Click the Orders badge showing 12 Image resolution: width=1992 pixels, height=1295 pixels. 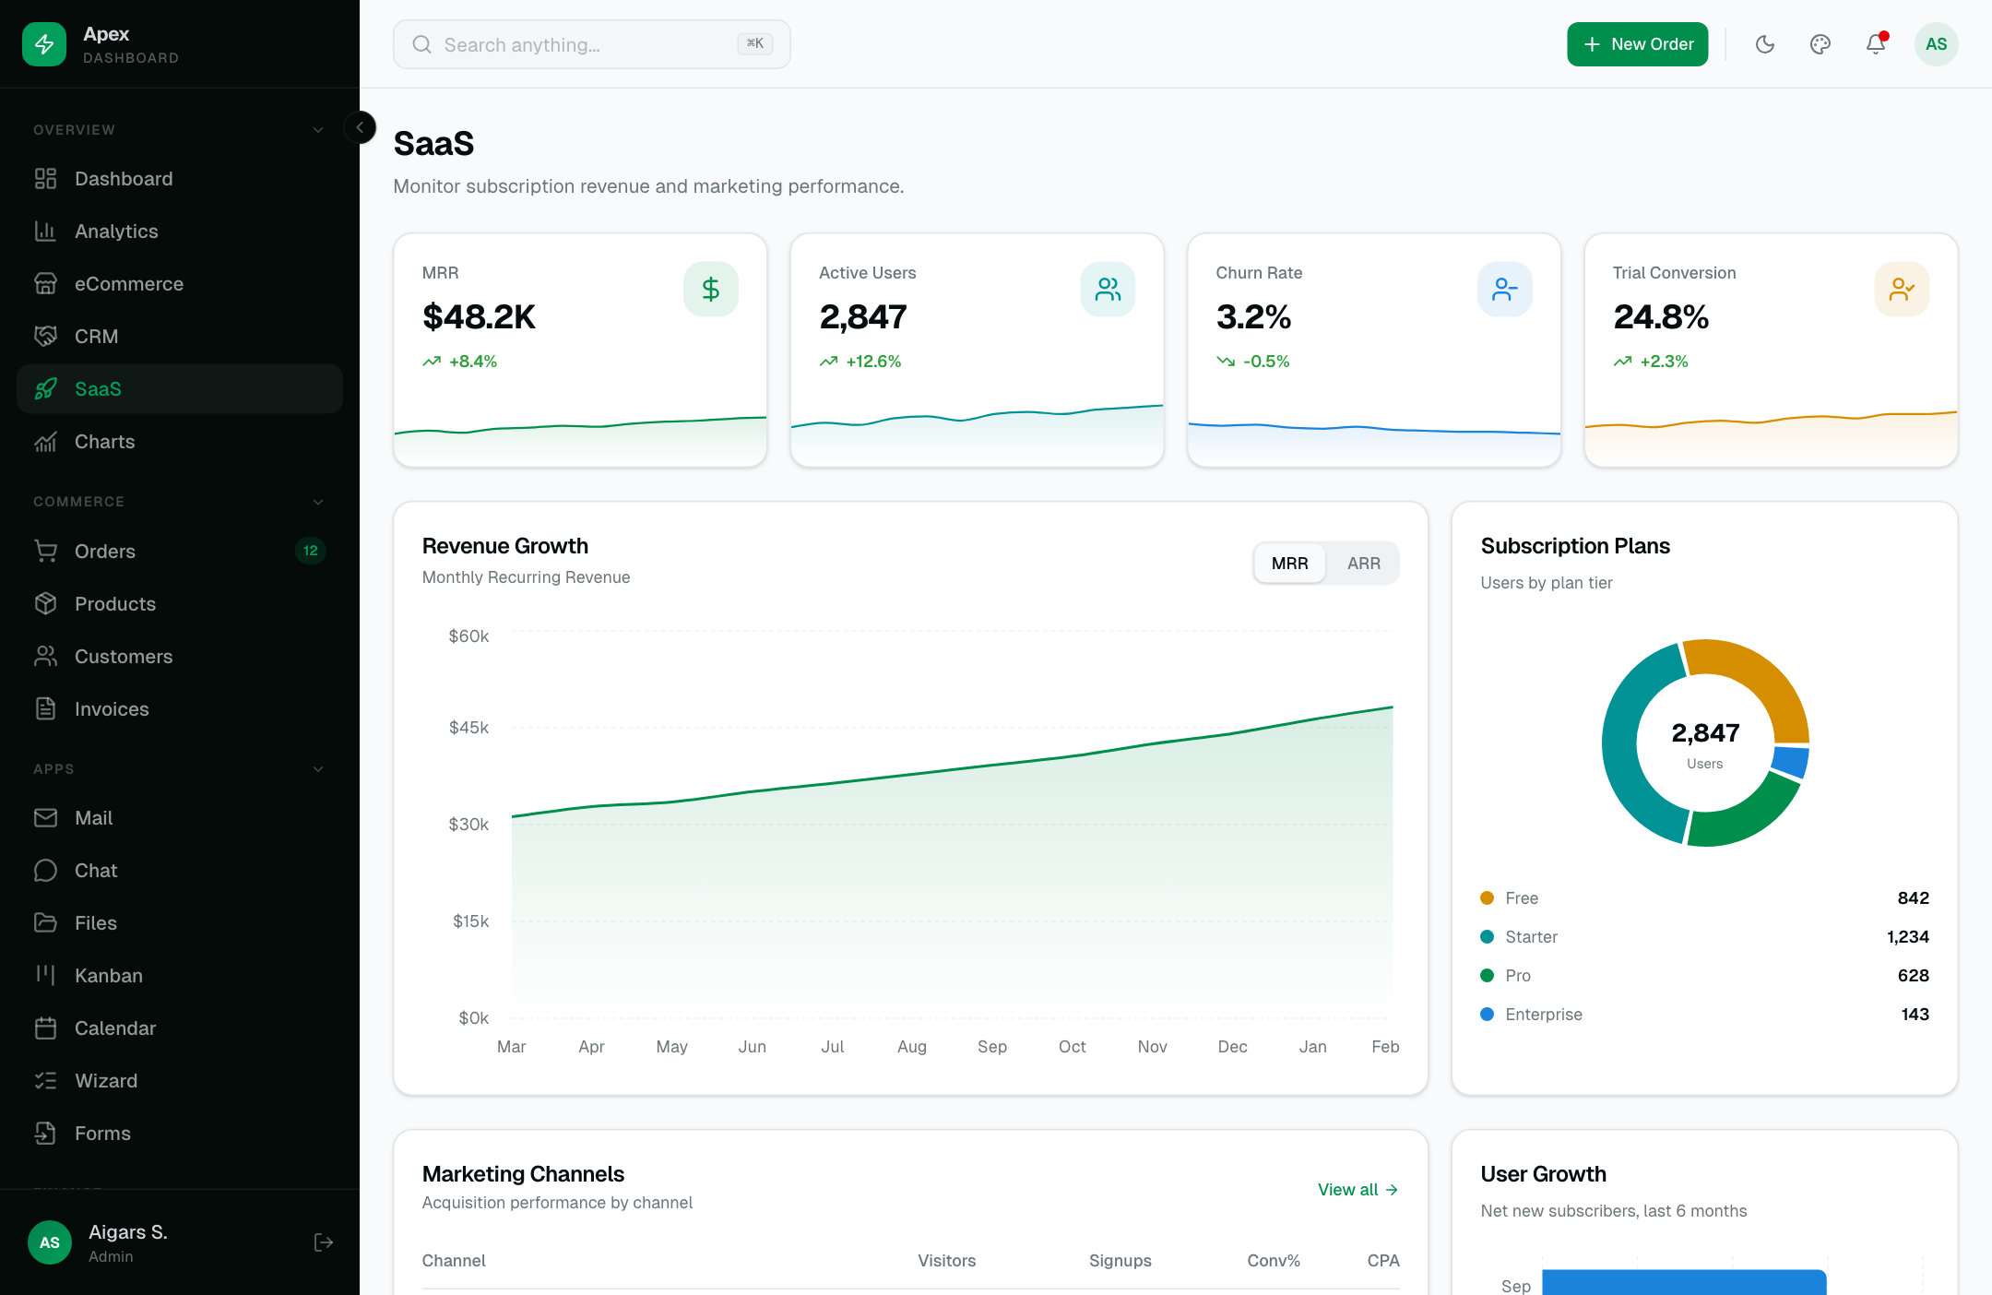[x=311, y=551]
